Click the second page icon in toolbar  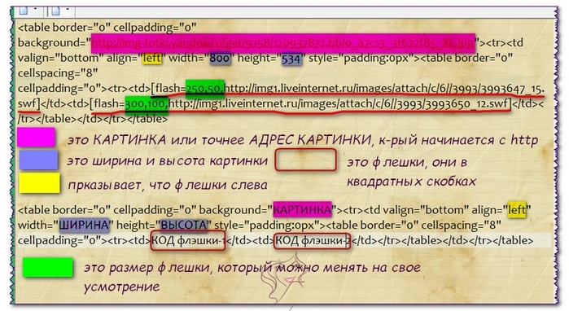click(55, 10)
